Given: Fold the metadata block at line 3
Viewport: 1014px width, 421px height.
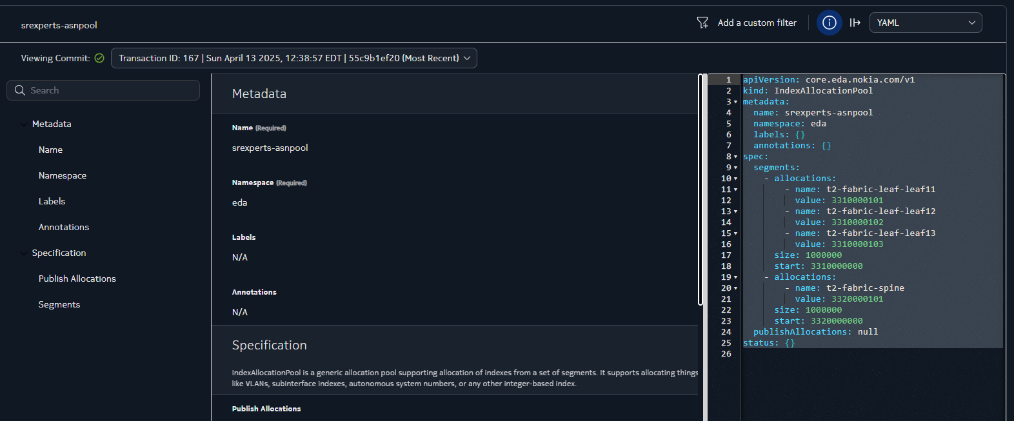Looking at the screenshot, I should click(735, 102).
